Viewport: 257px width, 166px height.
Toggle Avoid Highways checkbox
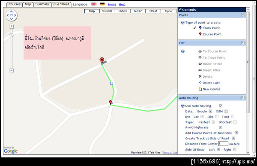coord(221,127)
